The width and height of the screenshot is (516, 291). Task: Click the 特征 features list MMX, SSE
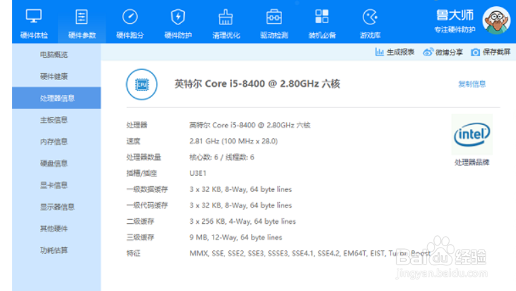(x=310, y=253)
